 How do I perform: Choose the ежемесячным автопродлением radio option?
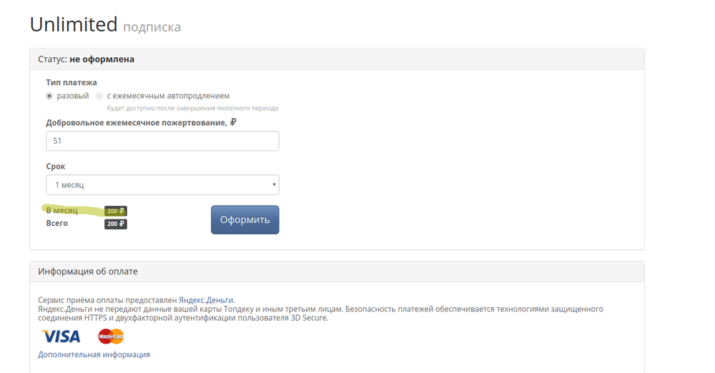[99, 96]
